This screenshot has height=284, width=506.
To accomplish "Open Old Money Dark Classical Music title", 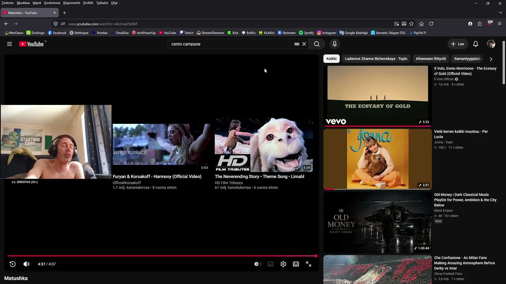I will [x=465, y=200].
